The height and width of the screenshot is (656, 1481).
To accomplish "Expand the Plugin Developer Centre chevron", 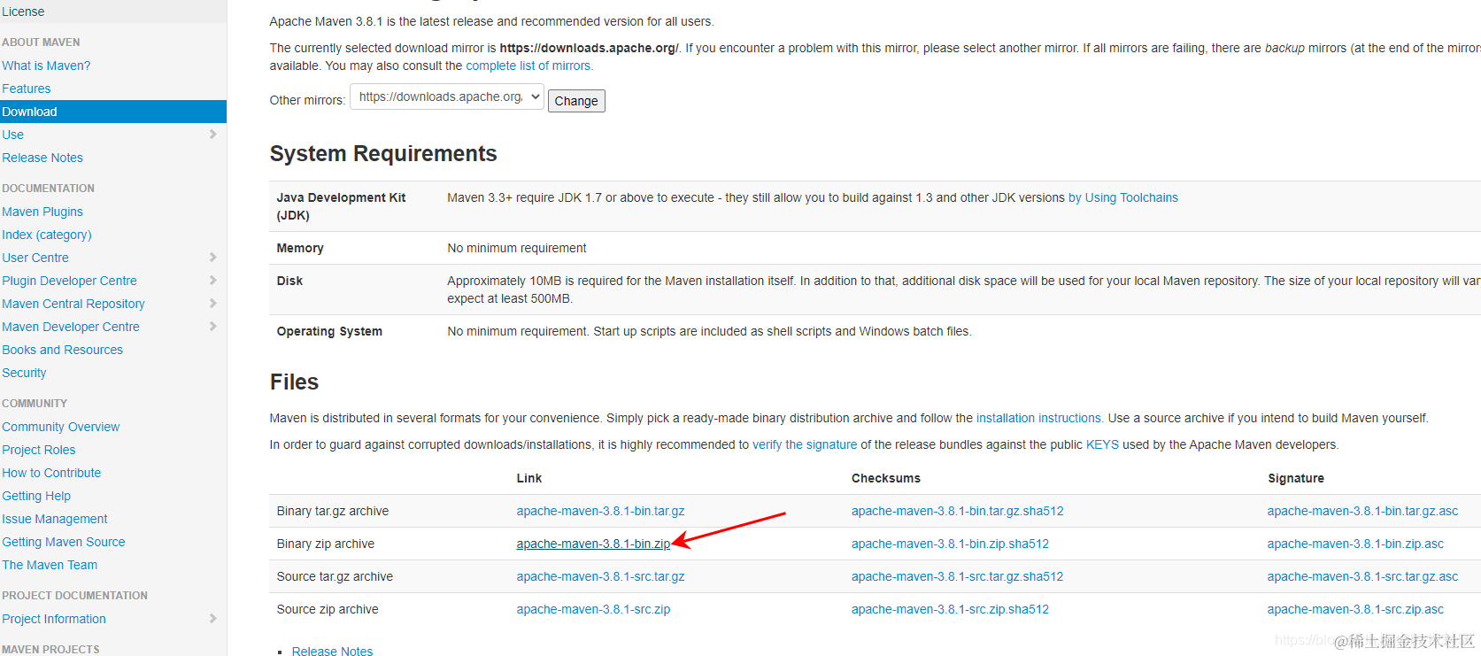I will click(x=212, y=281).
